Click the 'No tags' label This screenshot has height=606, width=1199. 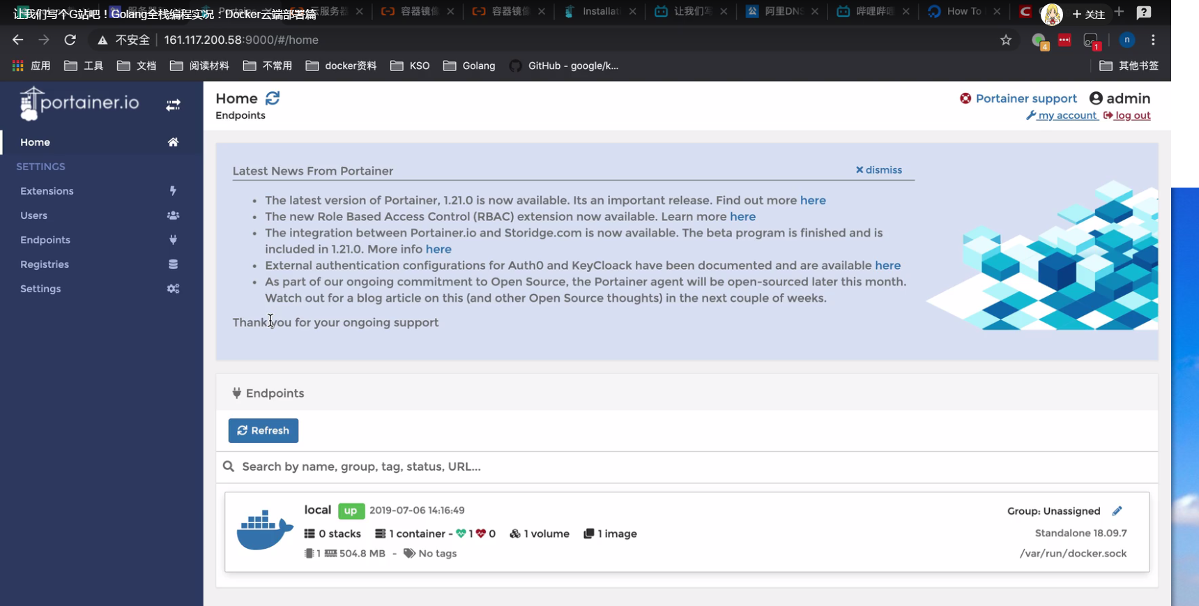pos(437,554)
